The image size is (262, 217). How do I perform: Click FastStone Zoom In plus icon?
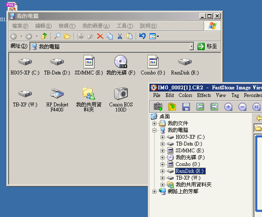click(228, 107)
